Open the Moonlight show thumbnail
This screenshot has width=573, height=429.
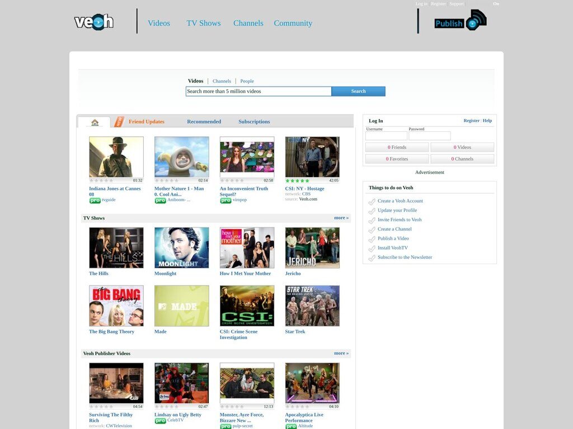pos(182,247)
